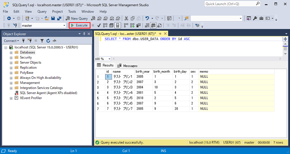Viewport: 290px width, 154px height.
Task: Click the Object Explorer filter funnel icon
Action: pos(42,41)
